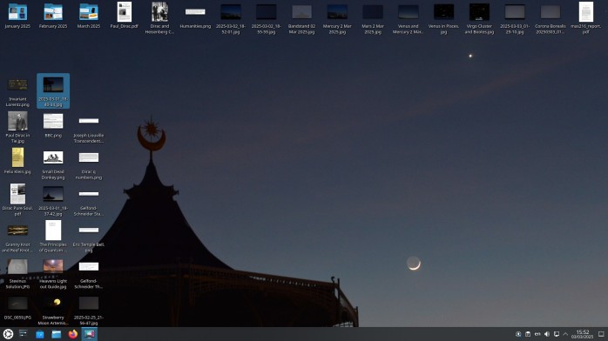Open the display configuration tray icon
608x341 pixels.
click(557, 334)
